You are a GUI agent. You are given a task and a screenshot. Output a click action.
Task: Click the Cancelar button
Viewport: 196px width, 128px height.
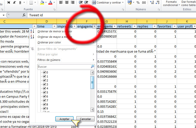(x=85, y=119)
